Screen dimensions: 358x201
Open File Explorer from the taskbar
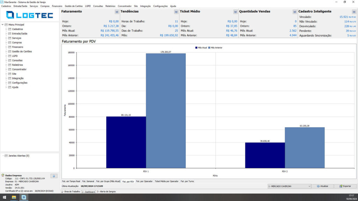pyautogui.click(x=14, y=198)
